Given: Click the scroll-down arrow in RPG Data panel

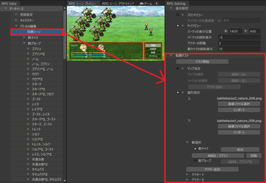Looking at the screenshot, I should pyautogui.click(x=65, y=181).
